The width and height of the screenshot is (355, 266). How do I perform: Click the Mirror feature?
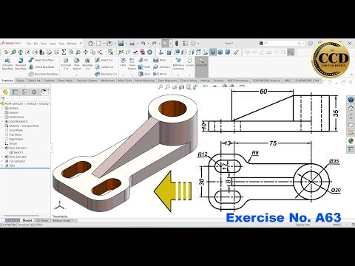click(x=160, y=74)
